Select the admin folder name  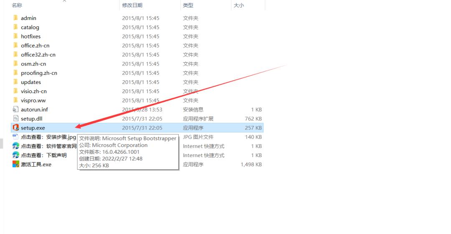point(28,18)
